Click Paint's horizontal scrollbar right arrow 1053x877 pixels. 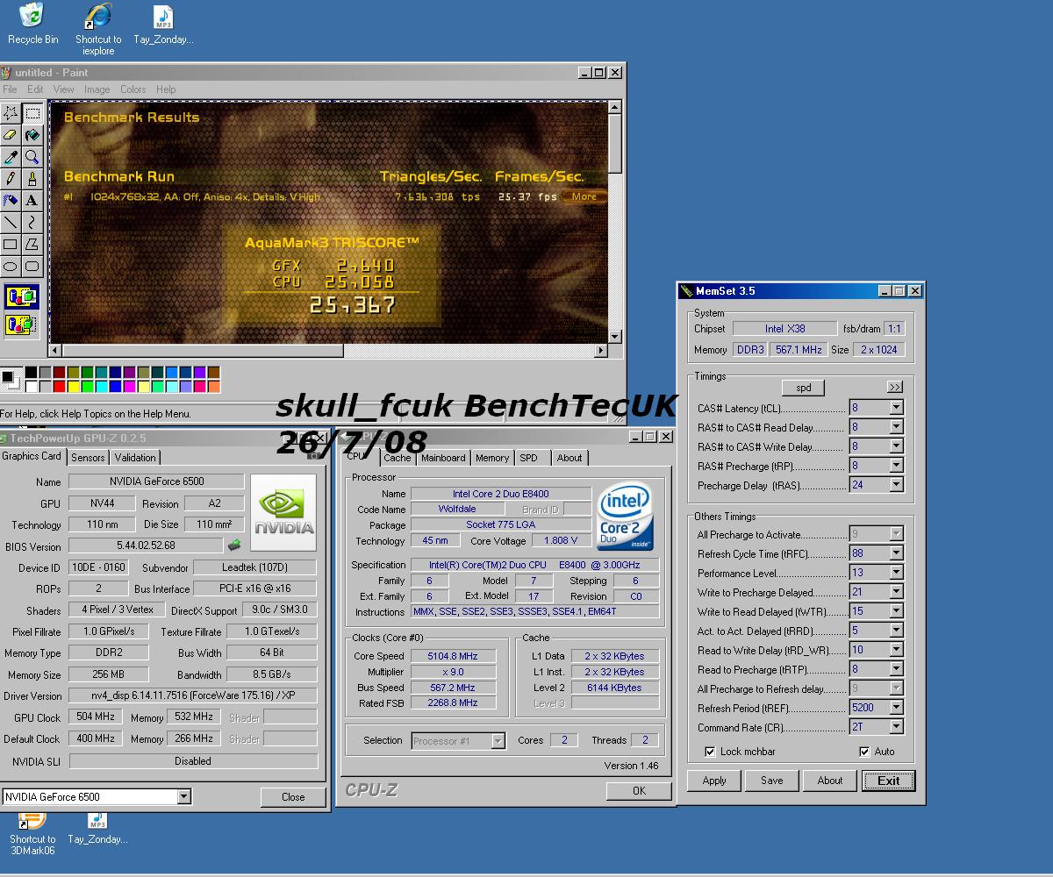click(601, 351)
